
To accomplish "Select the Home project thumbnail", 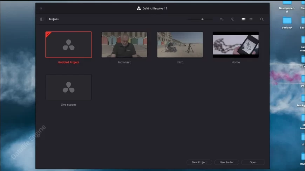I will tap(236, 45).
